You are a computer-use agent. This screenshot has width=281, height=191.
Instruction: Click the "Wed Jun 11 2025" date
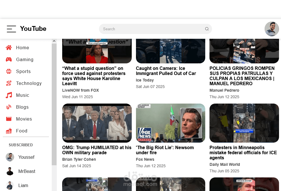(x=77, y=97)
